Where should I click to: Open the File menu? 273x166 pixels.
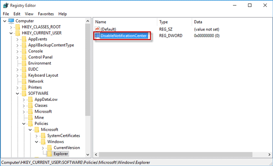[6, 14]
